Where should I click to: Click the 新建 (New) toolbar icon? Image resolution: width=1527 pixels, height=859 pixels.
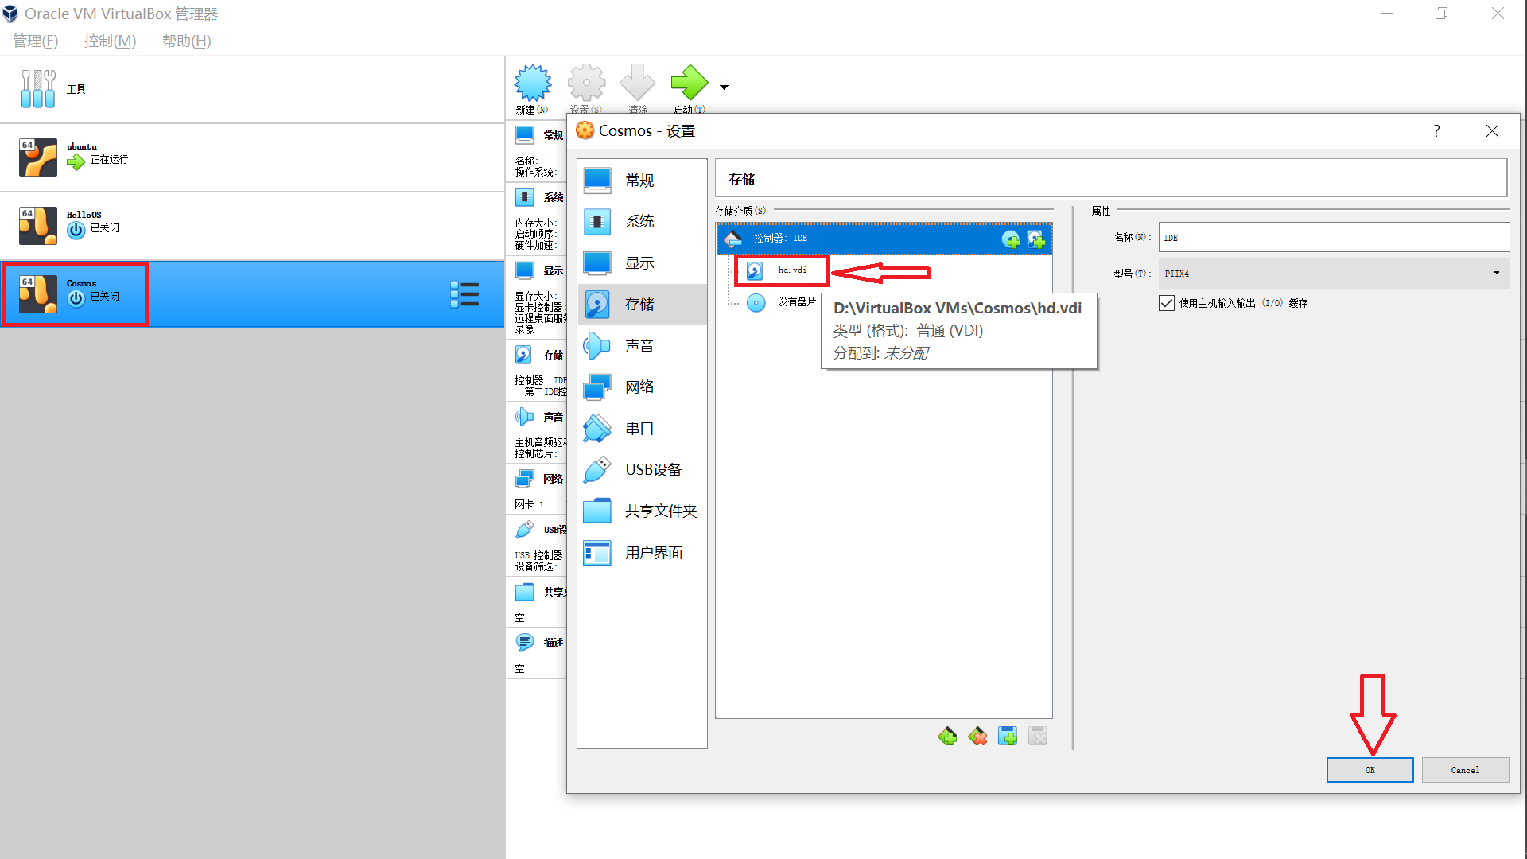click(x=532, y=84)
